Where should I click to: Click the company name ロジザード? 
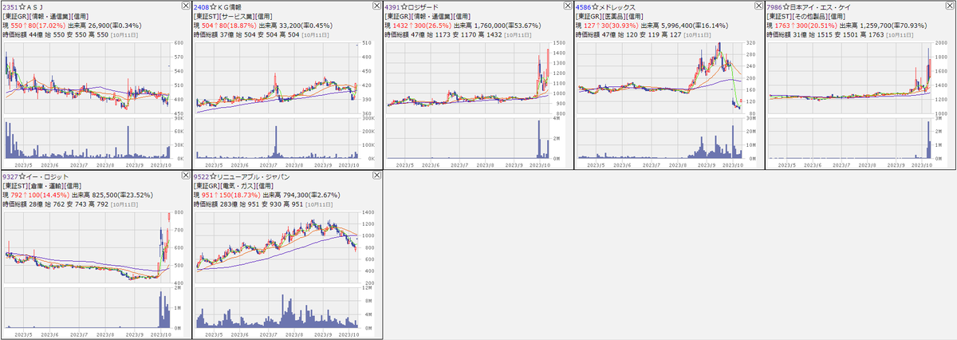(x=424, y=6)
